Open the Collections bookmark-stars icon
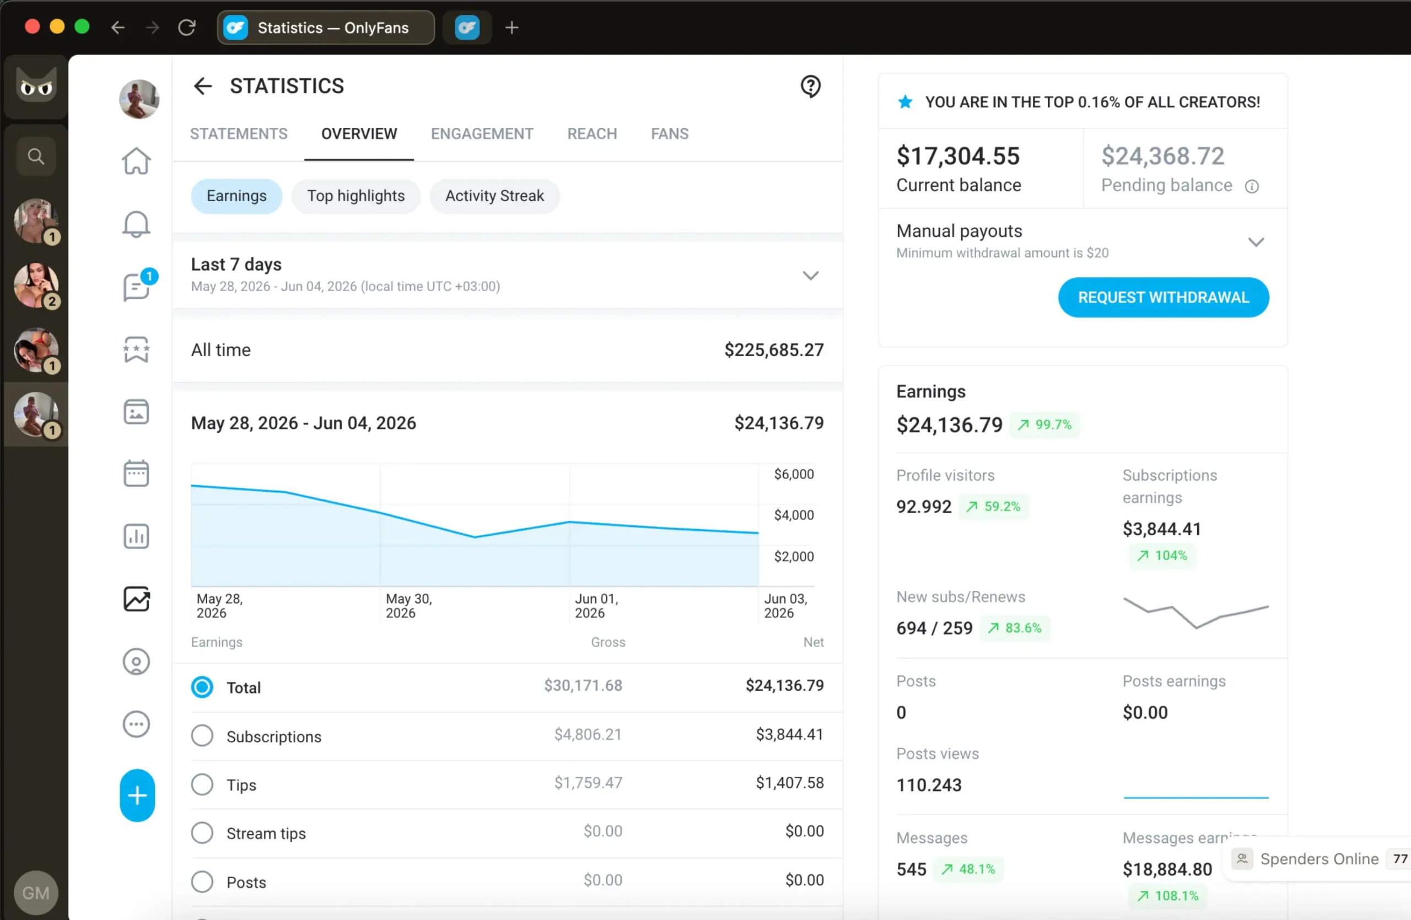1411x920 pixels. point(136,349)
